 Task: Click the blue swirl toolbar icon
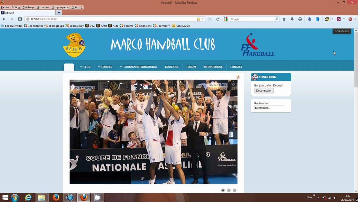pos(309,19)
